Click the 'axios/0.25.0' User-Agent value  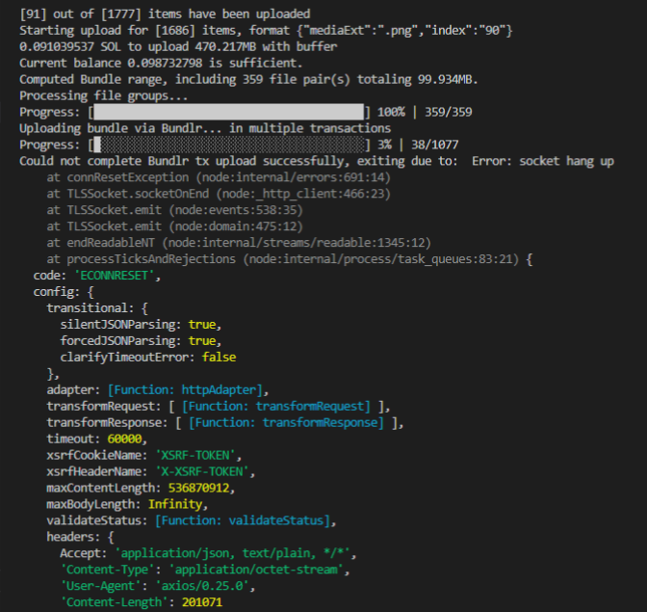(202, 586)
